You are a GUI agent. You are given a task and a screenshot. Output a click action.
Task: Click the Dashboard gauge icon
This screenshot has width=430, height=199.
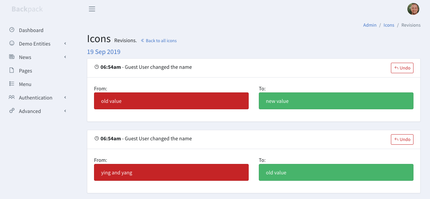point(12,30)
